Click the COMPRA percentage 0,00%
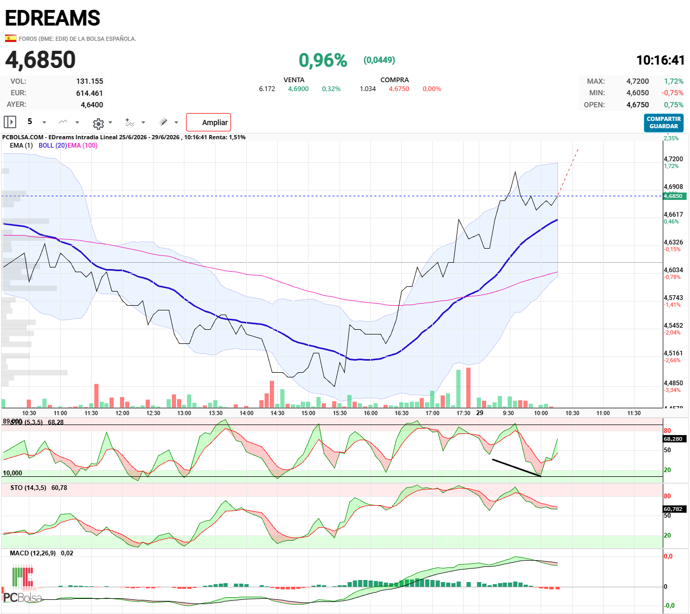The image size is (690, 614). 432,89
